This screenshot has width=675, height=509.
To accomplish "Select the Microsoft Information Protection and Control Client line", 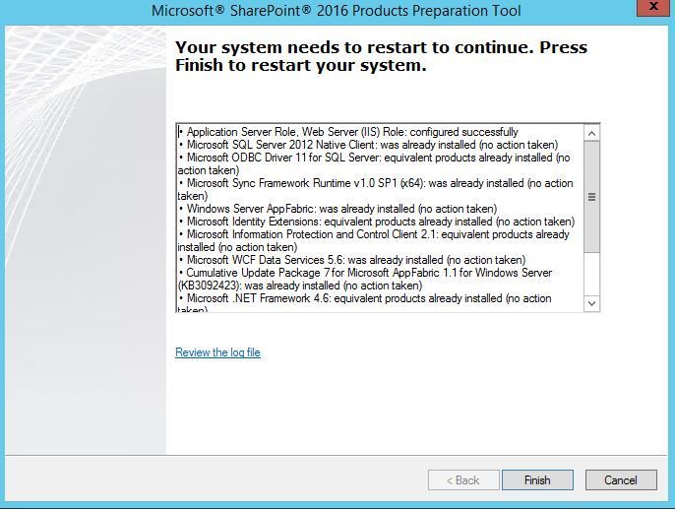I will pos(374,241).
